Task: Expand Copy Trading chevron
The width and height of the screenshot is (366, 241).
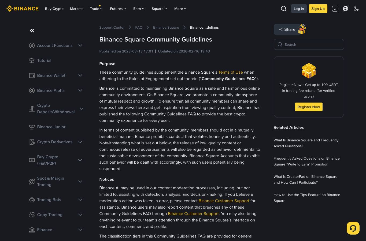Action: pos(80,215)
